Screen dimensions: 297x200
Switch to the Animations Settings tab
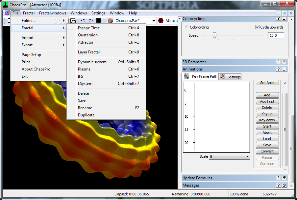pos(230,77)
